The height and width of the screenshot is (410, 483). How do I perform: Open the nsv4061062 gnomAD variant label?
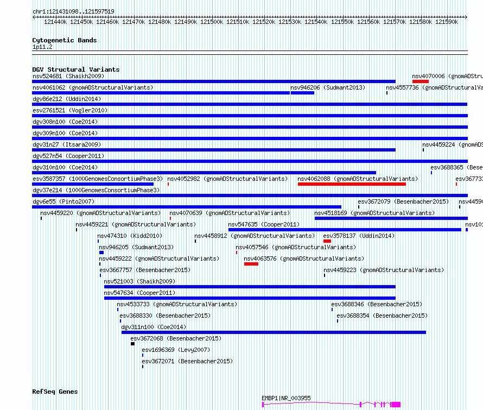[x=93, y=87]
